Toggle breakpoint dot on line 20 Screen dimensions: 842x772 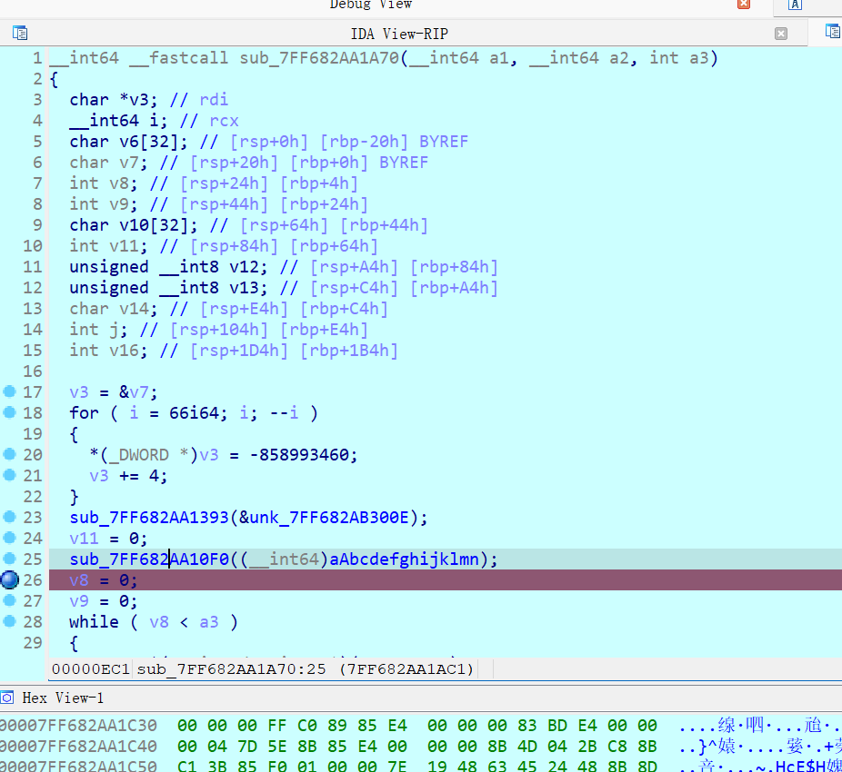[10, 454]
